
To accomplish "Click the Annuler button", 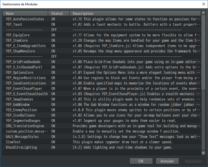I will tap(167, 161).
